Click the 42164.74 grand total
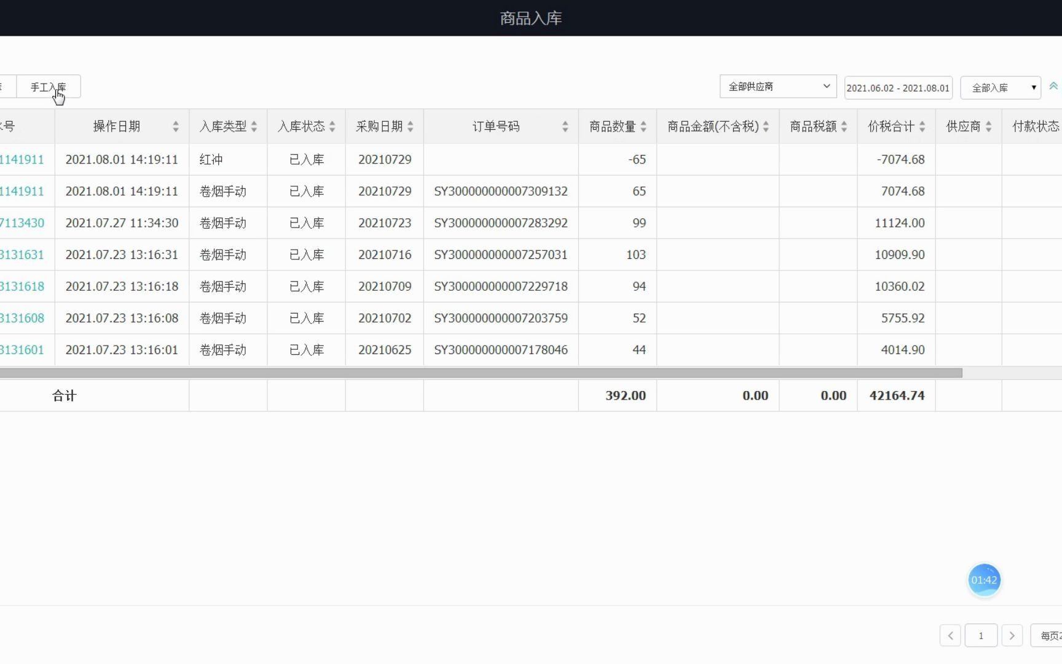 click(x=897, y=395)
